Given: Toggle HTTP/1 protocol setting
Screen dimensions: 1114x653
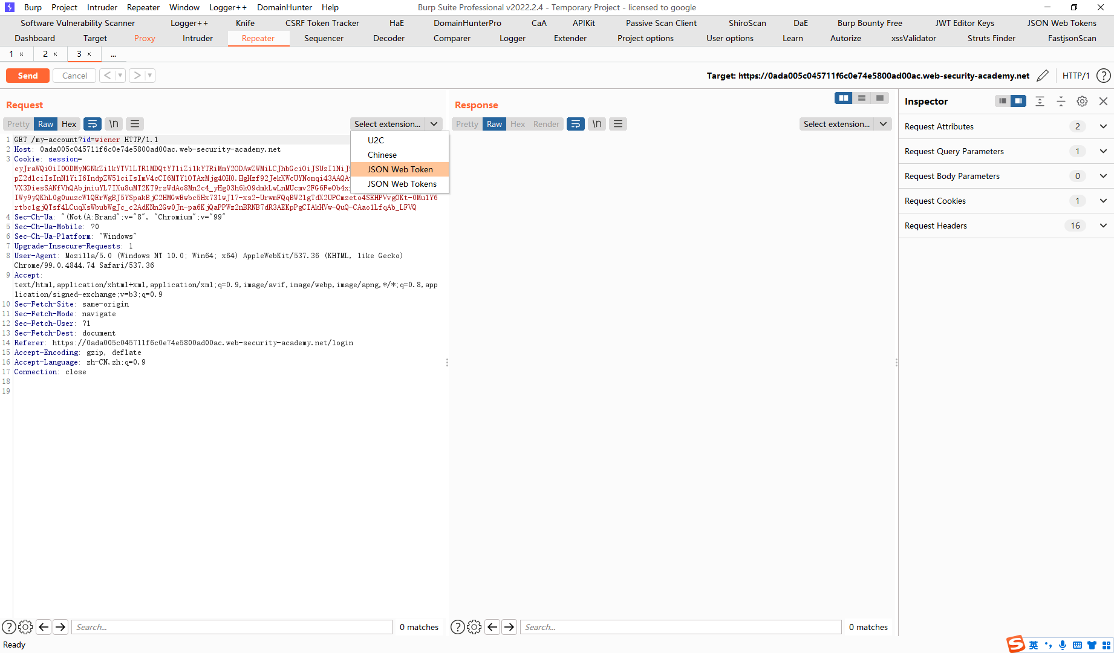Looking at the screenshot, I should (1076, 76).
